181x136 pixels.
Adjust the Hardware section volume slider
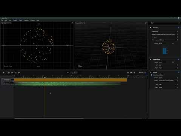click(173, 44)
